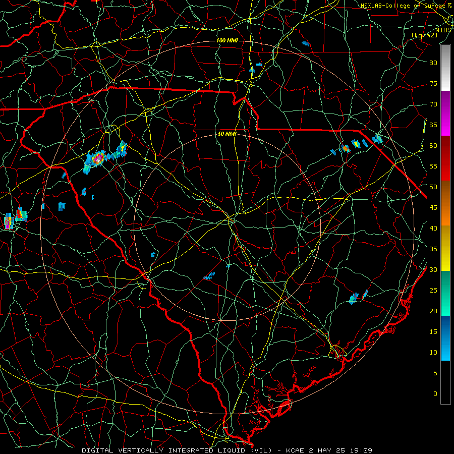Click the black bottom segment of the color bar
Image resolution: width=454 pixels, height=454 pixels.
coord(445,382)
